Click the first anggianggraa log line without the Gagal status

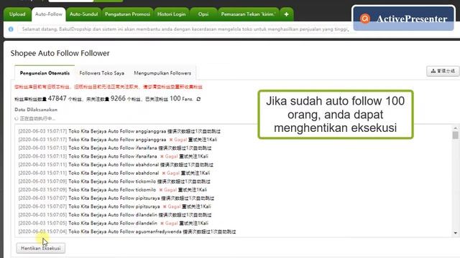click(x=119, y=131)
